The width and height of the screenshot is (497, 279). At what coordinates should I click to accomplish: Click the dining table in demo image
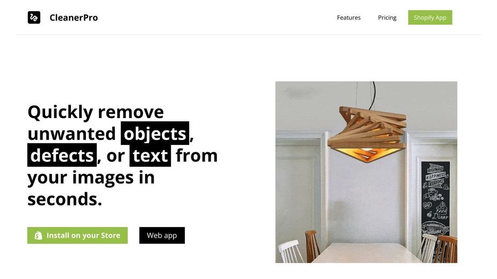366,253
